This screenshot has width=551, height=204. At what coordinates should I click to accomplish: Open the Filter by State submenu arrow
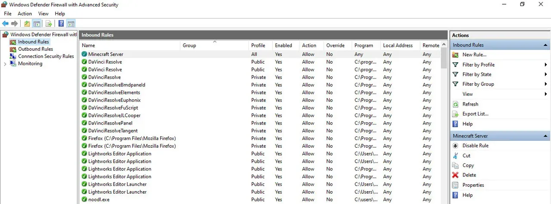(x=545, y=74)
